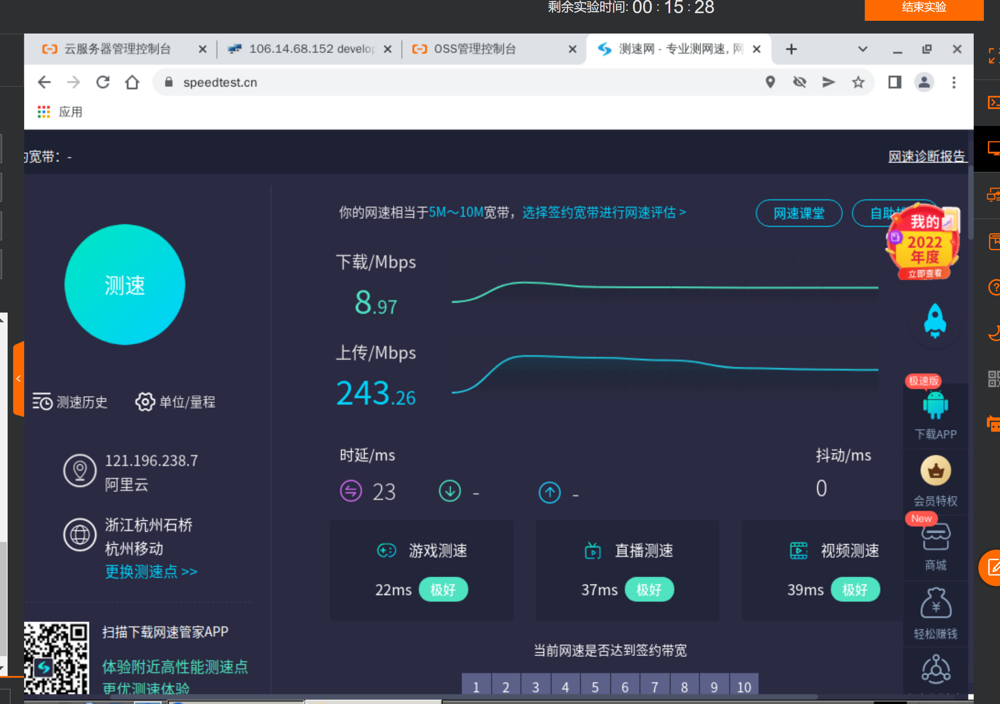Viewport: 1000px width, 704px height.
Task: Click the crossed-eye privacy icon in the address bar
Action: point(799,82)
